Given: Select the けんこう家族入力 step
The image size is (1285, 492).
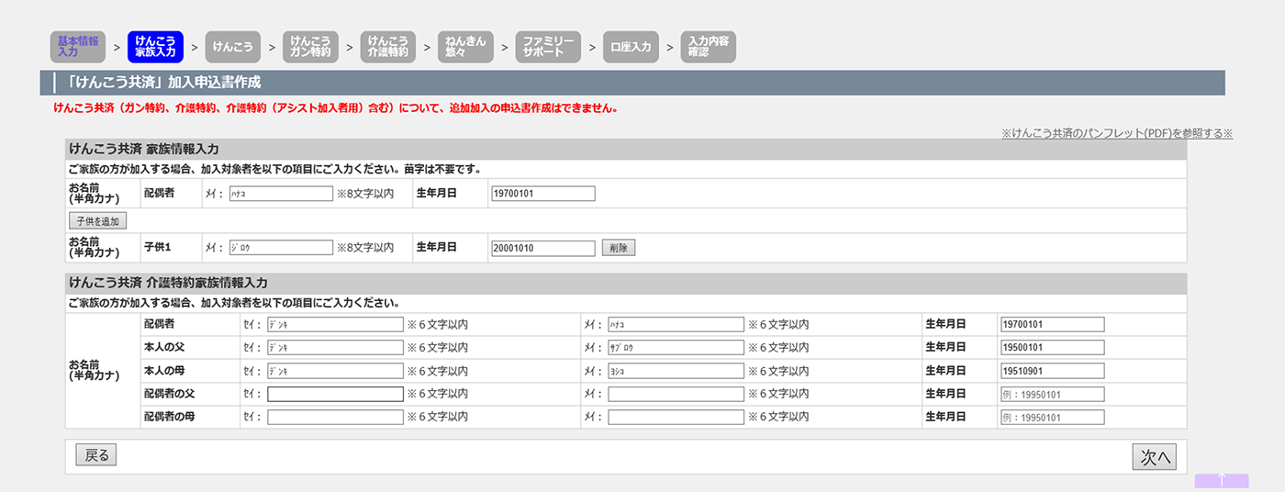Looking at the screenshot, I should click(155, 47).
